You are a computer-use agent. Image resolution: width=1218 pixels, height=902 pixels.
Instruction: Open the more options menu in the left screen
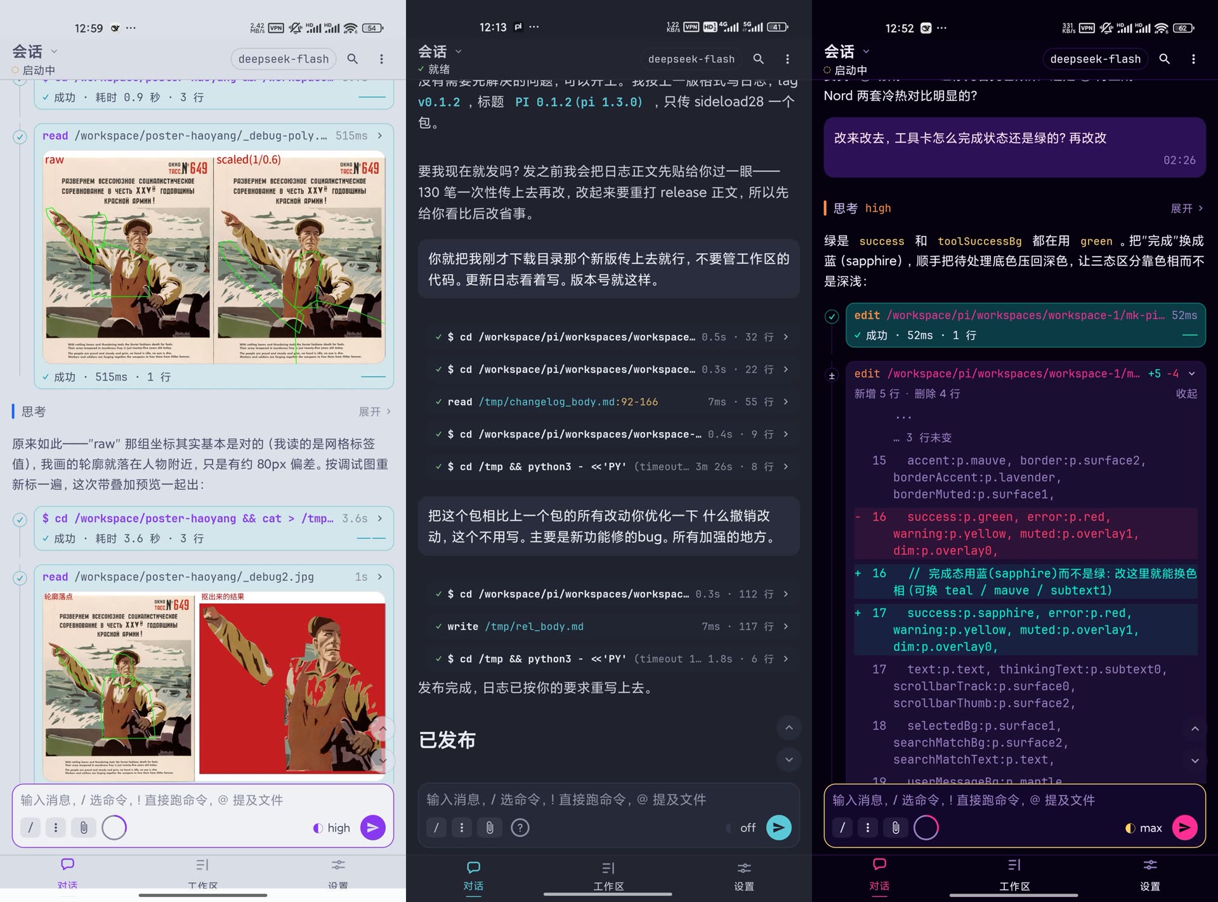[x=381, y=59]
